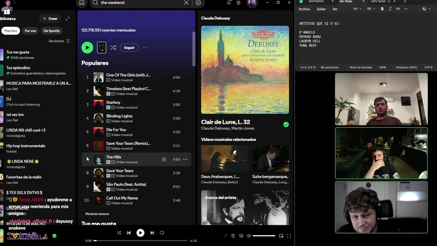Click Mostrar menos under popular tracks
The height and width of the screenshot is (246, 437).
(x=97, y=214)
